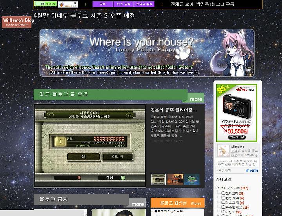
Task: Open the category with count (0)
Action: click(x=235, y=198)
